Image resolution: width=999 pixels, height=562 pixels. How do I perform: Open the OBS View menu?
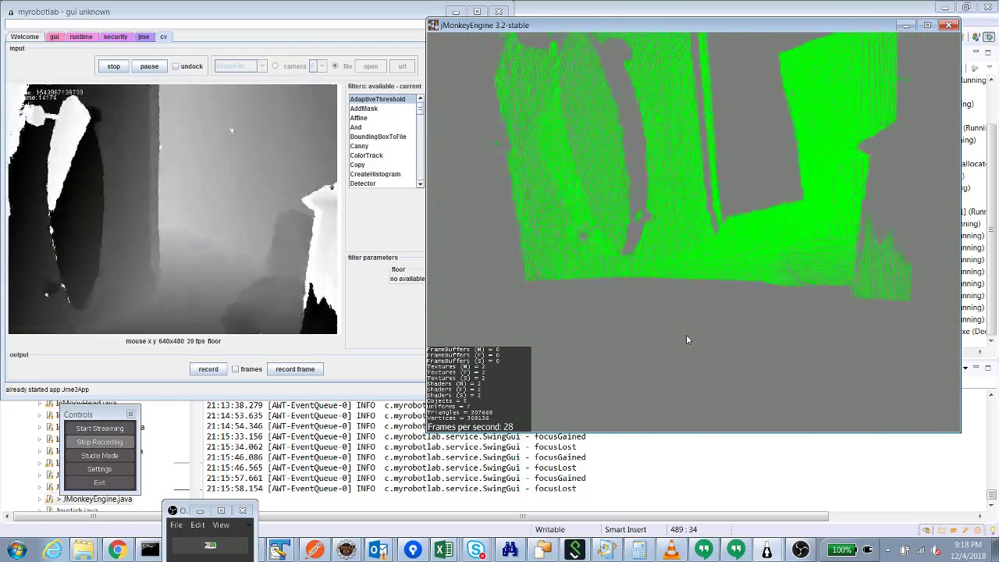(x=221, y=525)
